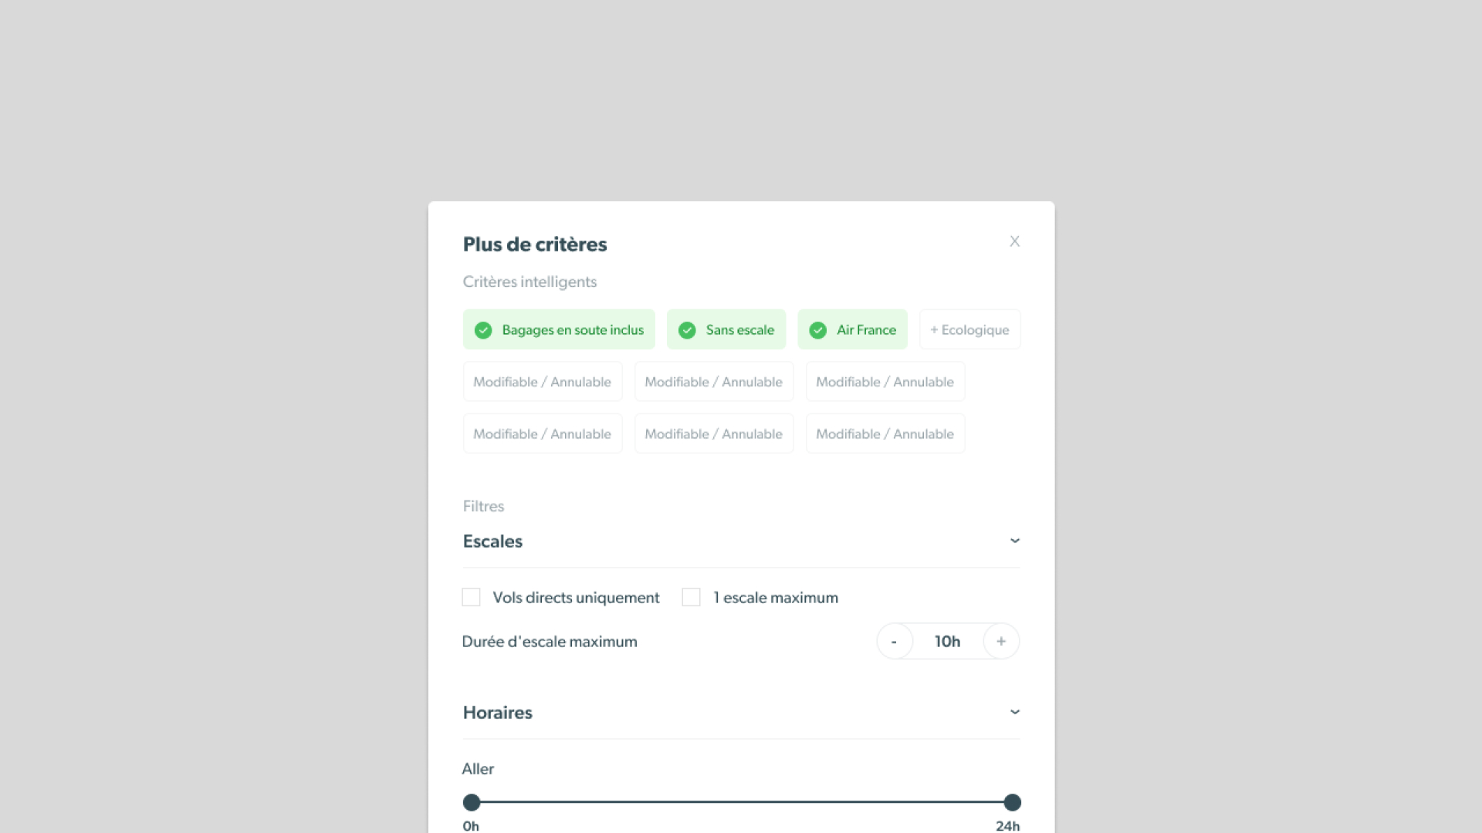Image resolution: width=1482 pixels, height=833 pixels.
Task: Select the rightmost Modifiable / Annulable chip in second row
Action: 885,382
